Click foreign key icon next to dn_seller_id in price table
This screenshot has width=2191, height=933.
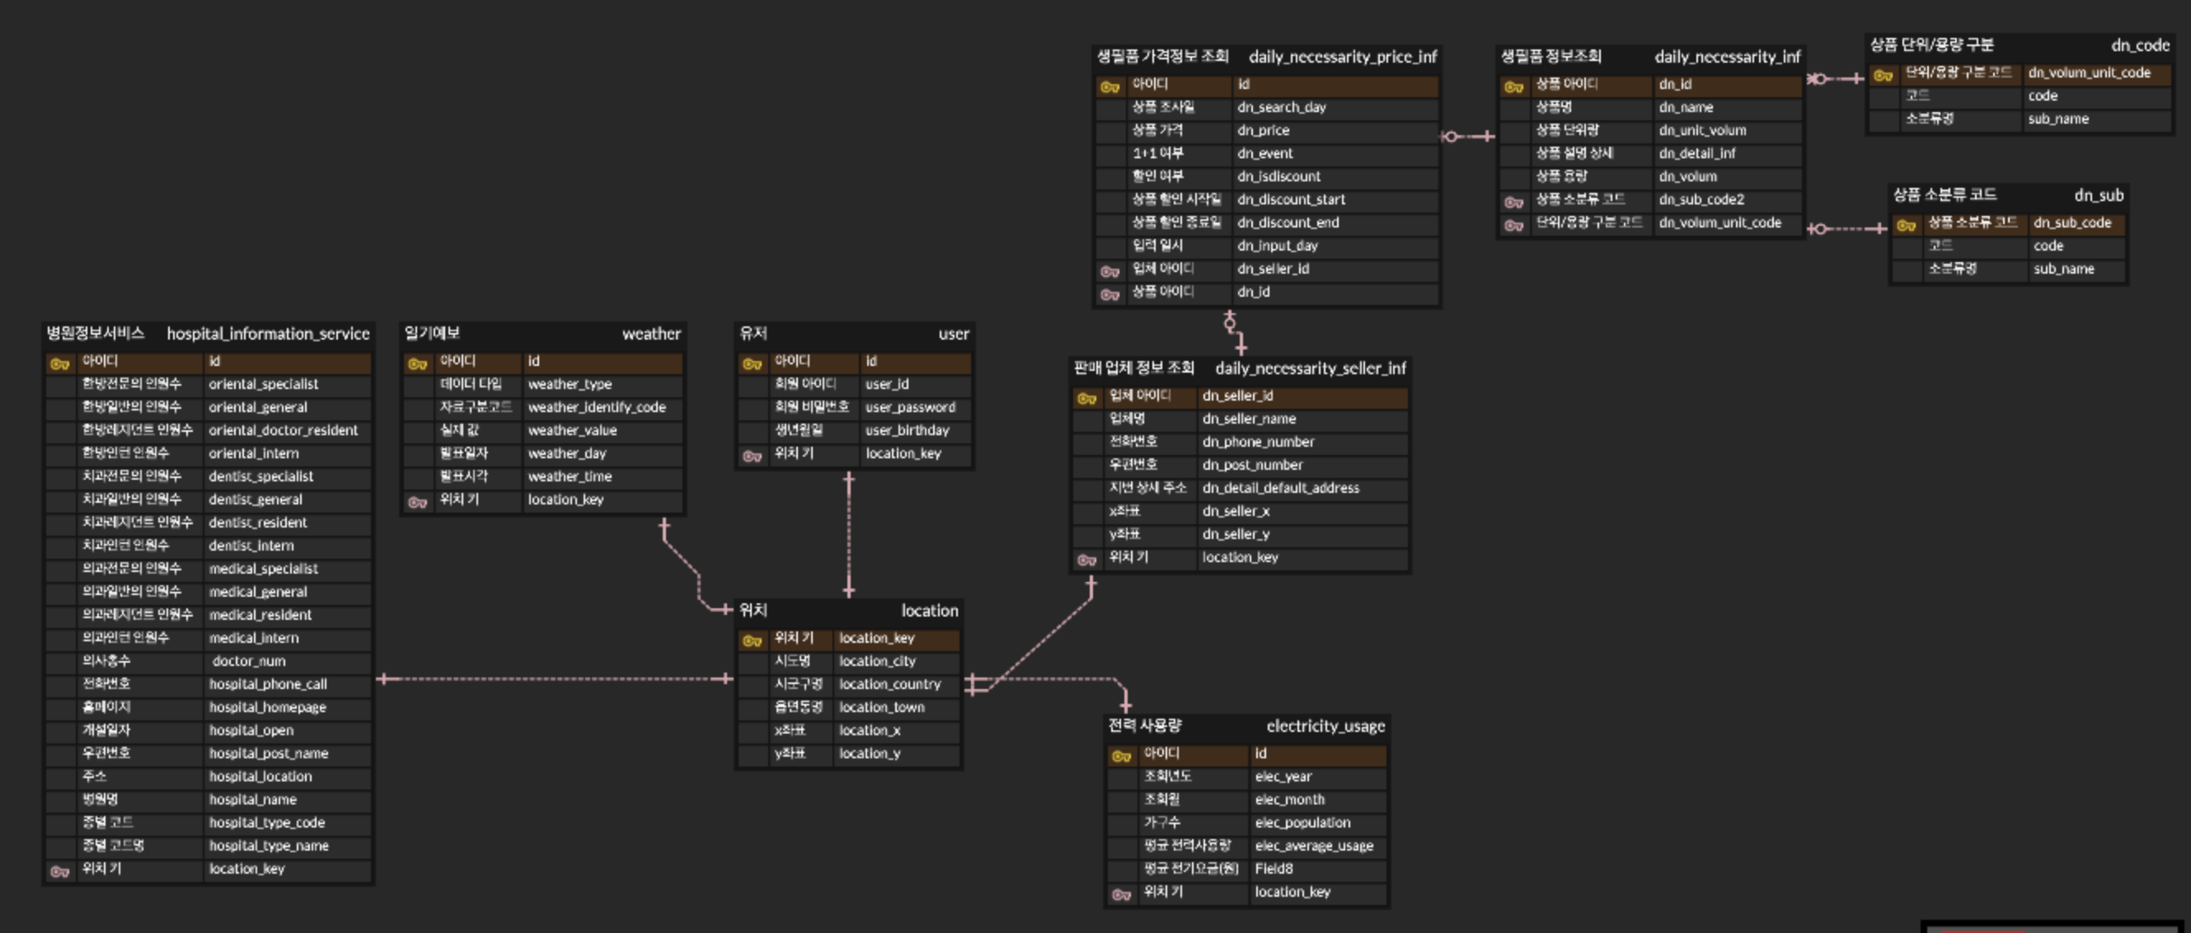click(x=1110, y=271)
